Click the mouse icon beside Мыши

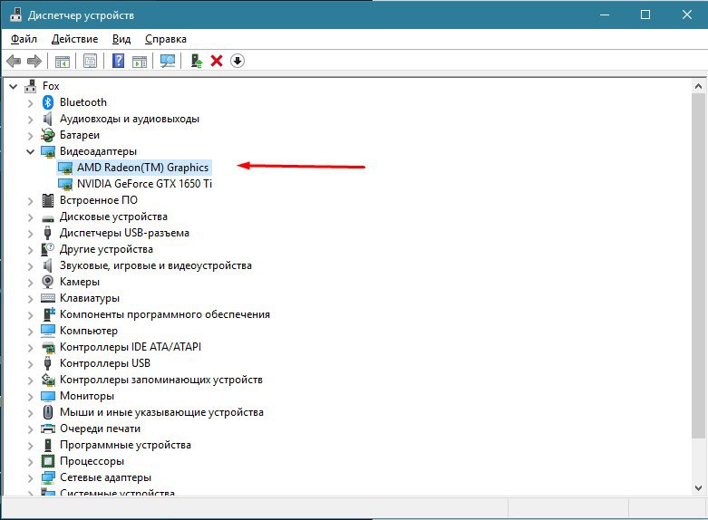[x=48, y=412]
